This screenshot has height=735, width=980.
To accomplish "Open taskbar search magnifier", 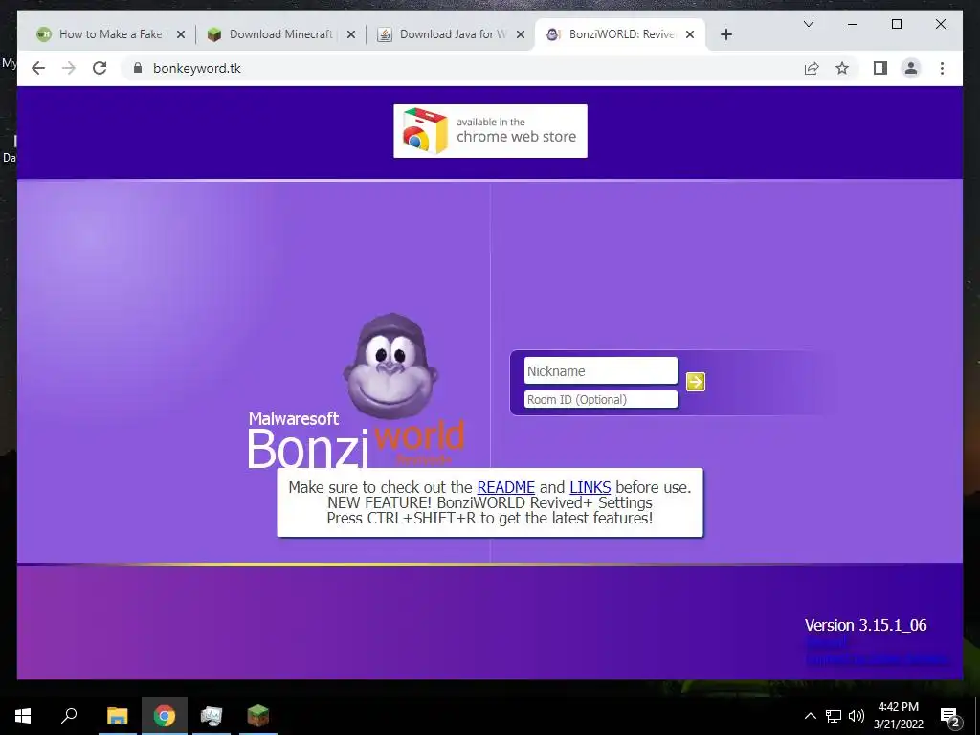I will [x=69, y=715].
